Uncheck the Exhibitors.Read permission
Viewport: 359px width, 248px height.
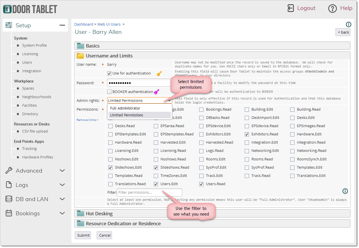(x=247, y=134)
